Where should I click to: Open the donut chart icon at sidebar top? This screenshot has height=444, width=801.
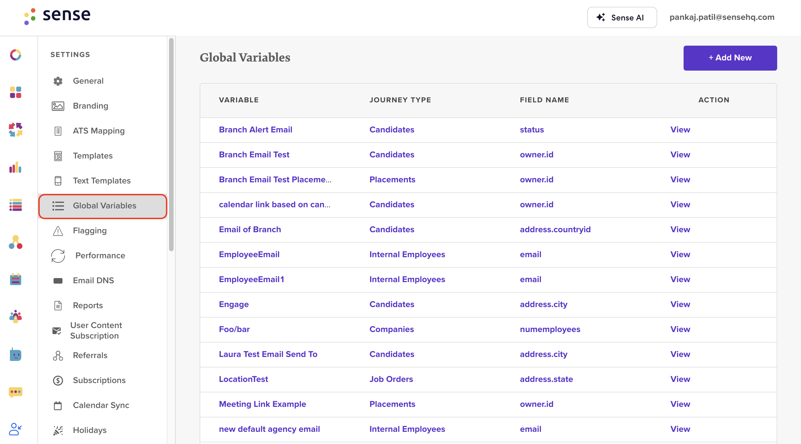pos(15,55)
